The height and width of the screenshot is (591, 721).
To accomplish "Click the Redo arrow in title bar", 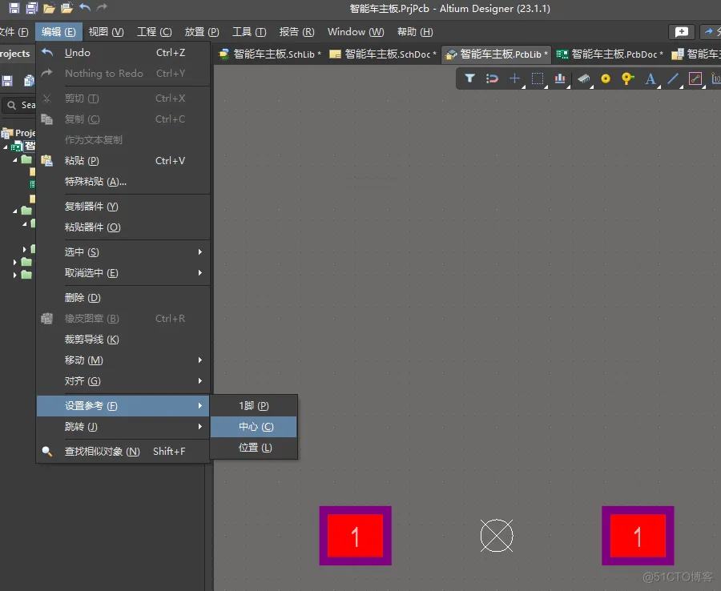I will 102,7.
